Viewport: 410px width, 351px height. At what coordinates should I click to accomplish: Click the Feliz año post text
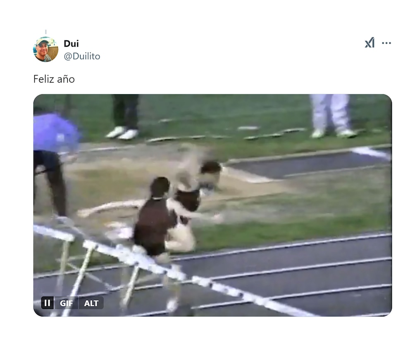54,79
